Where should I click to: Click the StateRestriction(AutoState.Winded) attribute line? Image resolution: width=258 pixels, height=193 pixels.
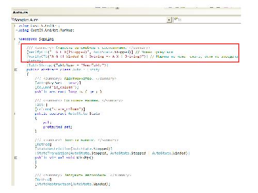(x=72, y=184)
